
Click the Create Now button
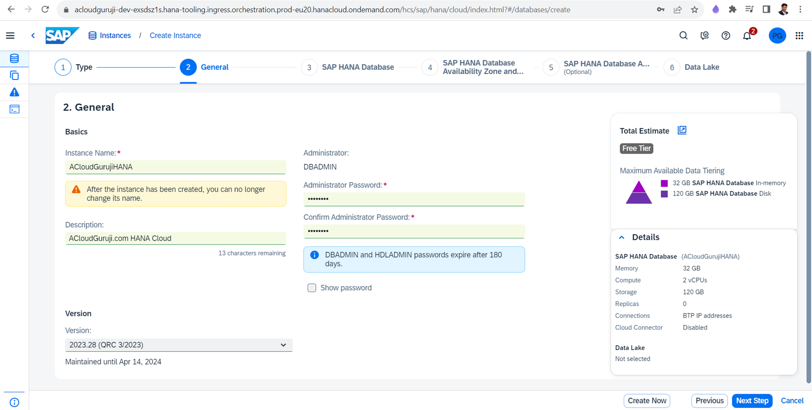coord(647,401)
